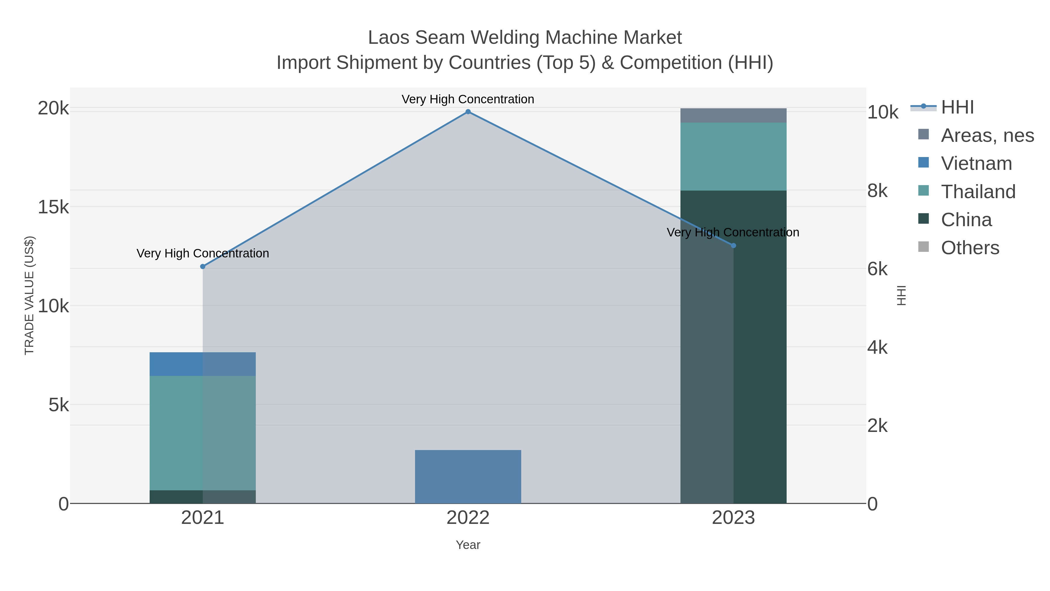The image size is (1050, 591).
Task: Click the 2021 x-axis label
Action: click(203, 518)
